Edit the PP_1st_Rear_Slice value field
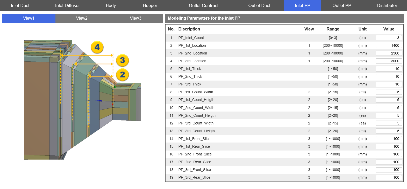407x189 pixels. [x=389, y=146]
